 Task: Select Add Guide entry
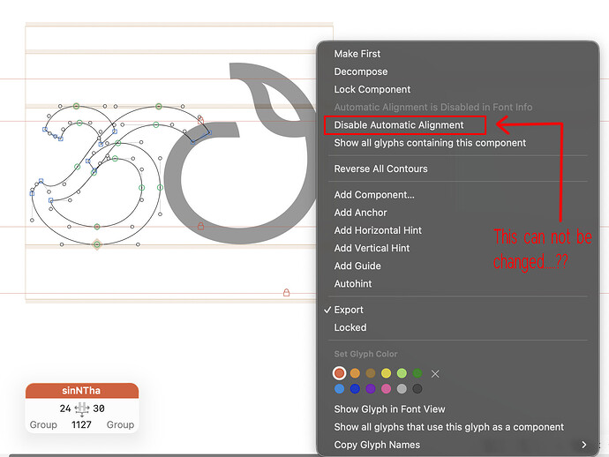pyautogui.click(x=357, y=266)
